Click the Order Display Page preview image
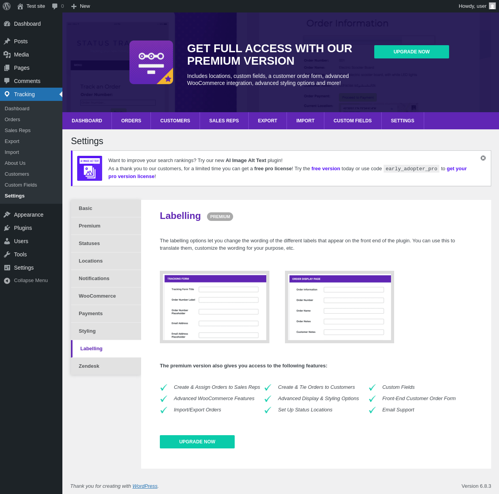Screen dimensions: 499x494 [340, 307]
